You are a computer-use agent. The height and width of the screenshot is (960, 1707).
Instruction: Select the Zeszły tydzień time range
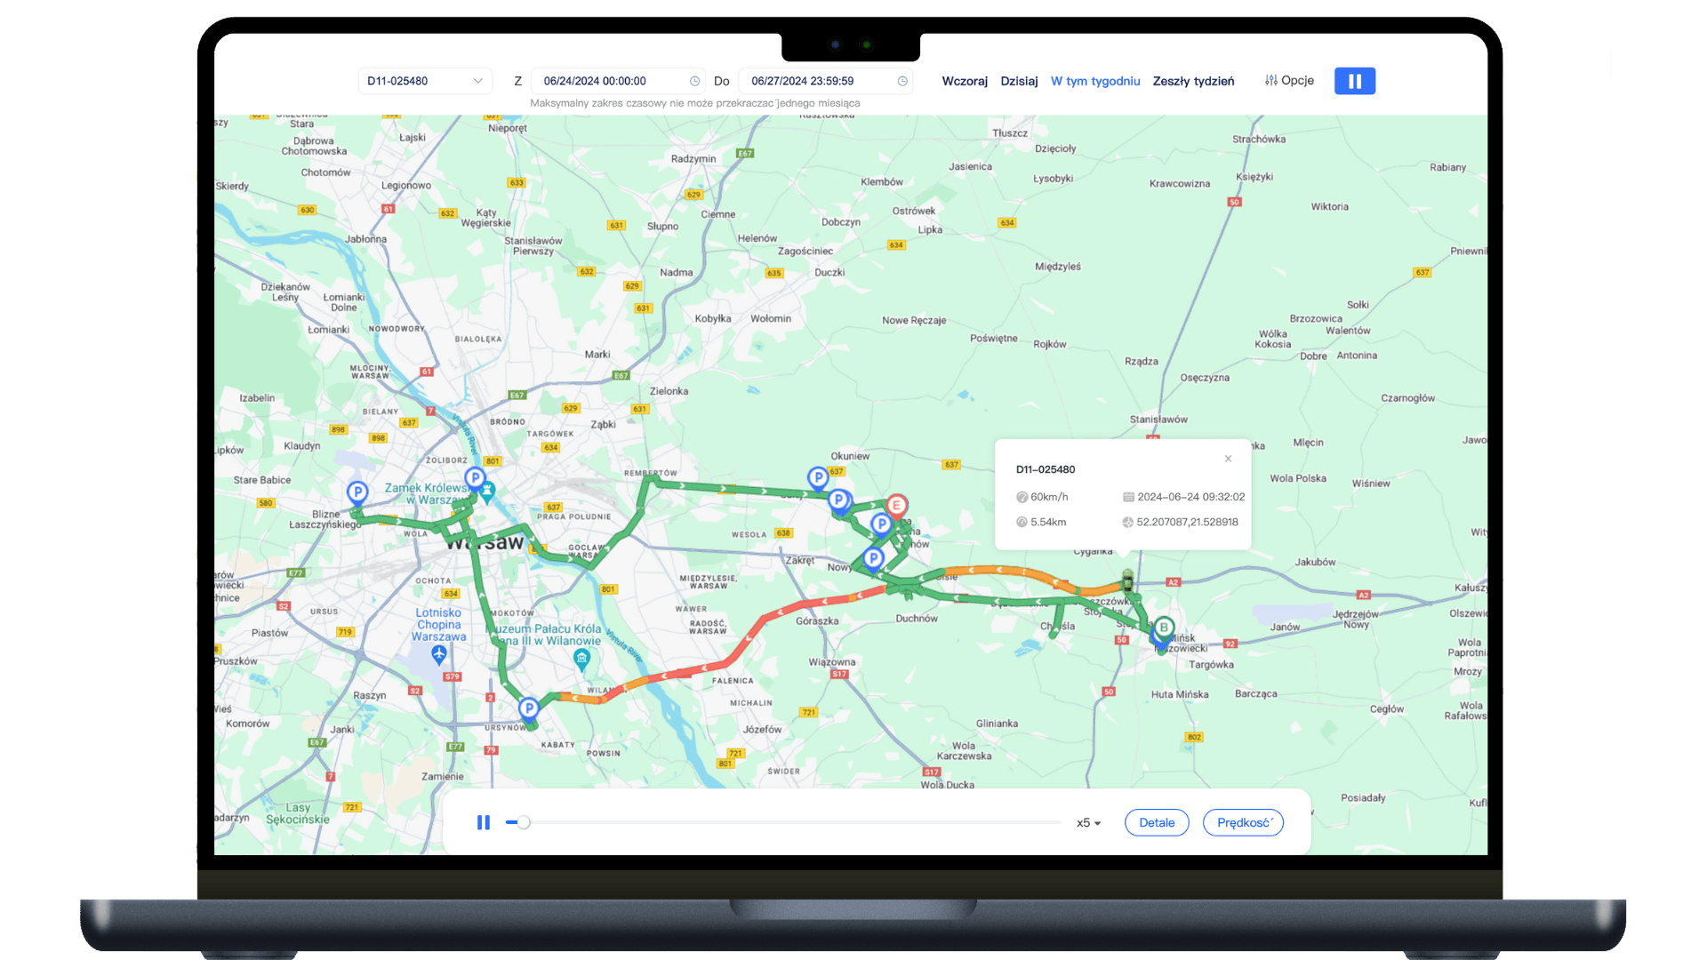point(1193,81)
